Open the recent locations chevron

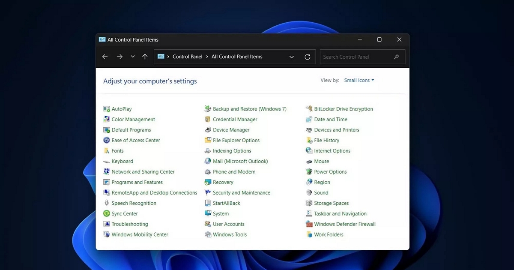(133, 57)
